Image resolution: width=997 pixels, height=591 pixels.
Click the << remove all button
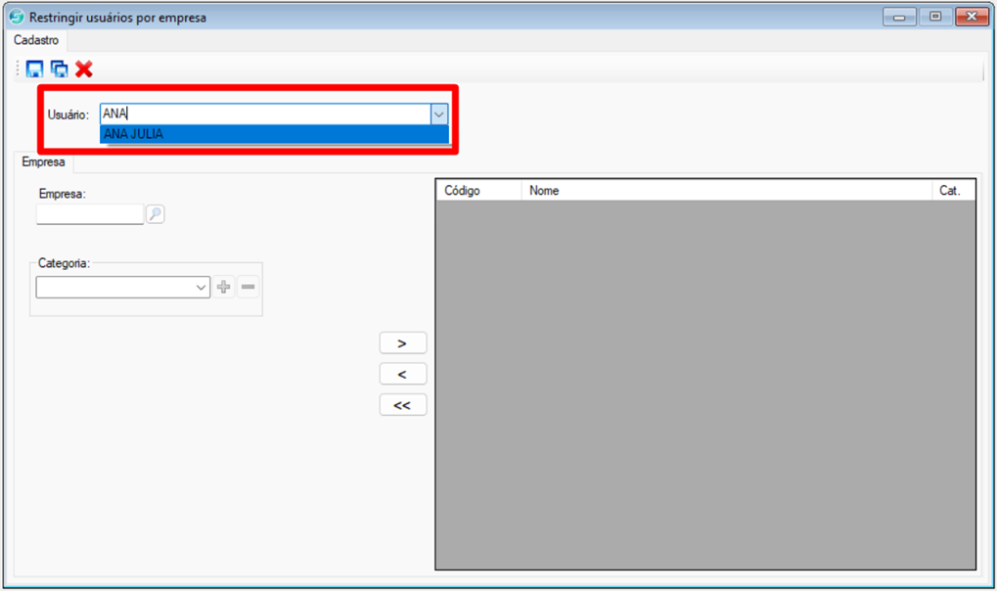click(x=402, y=405)
